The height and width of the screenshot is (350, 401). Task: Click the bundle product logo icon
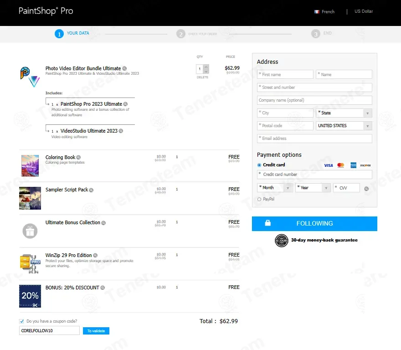[x=30, y=77]
